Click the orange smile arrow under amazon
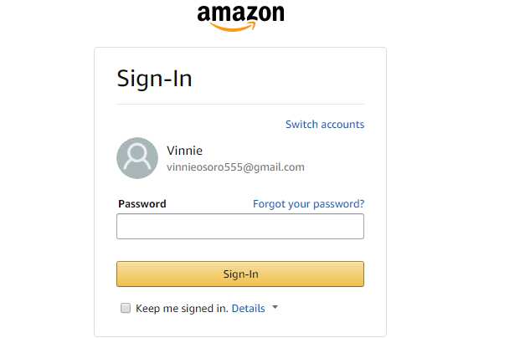This screenshot has height=338, width=525. pos(234,27)
